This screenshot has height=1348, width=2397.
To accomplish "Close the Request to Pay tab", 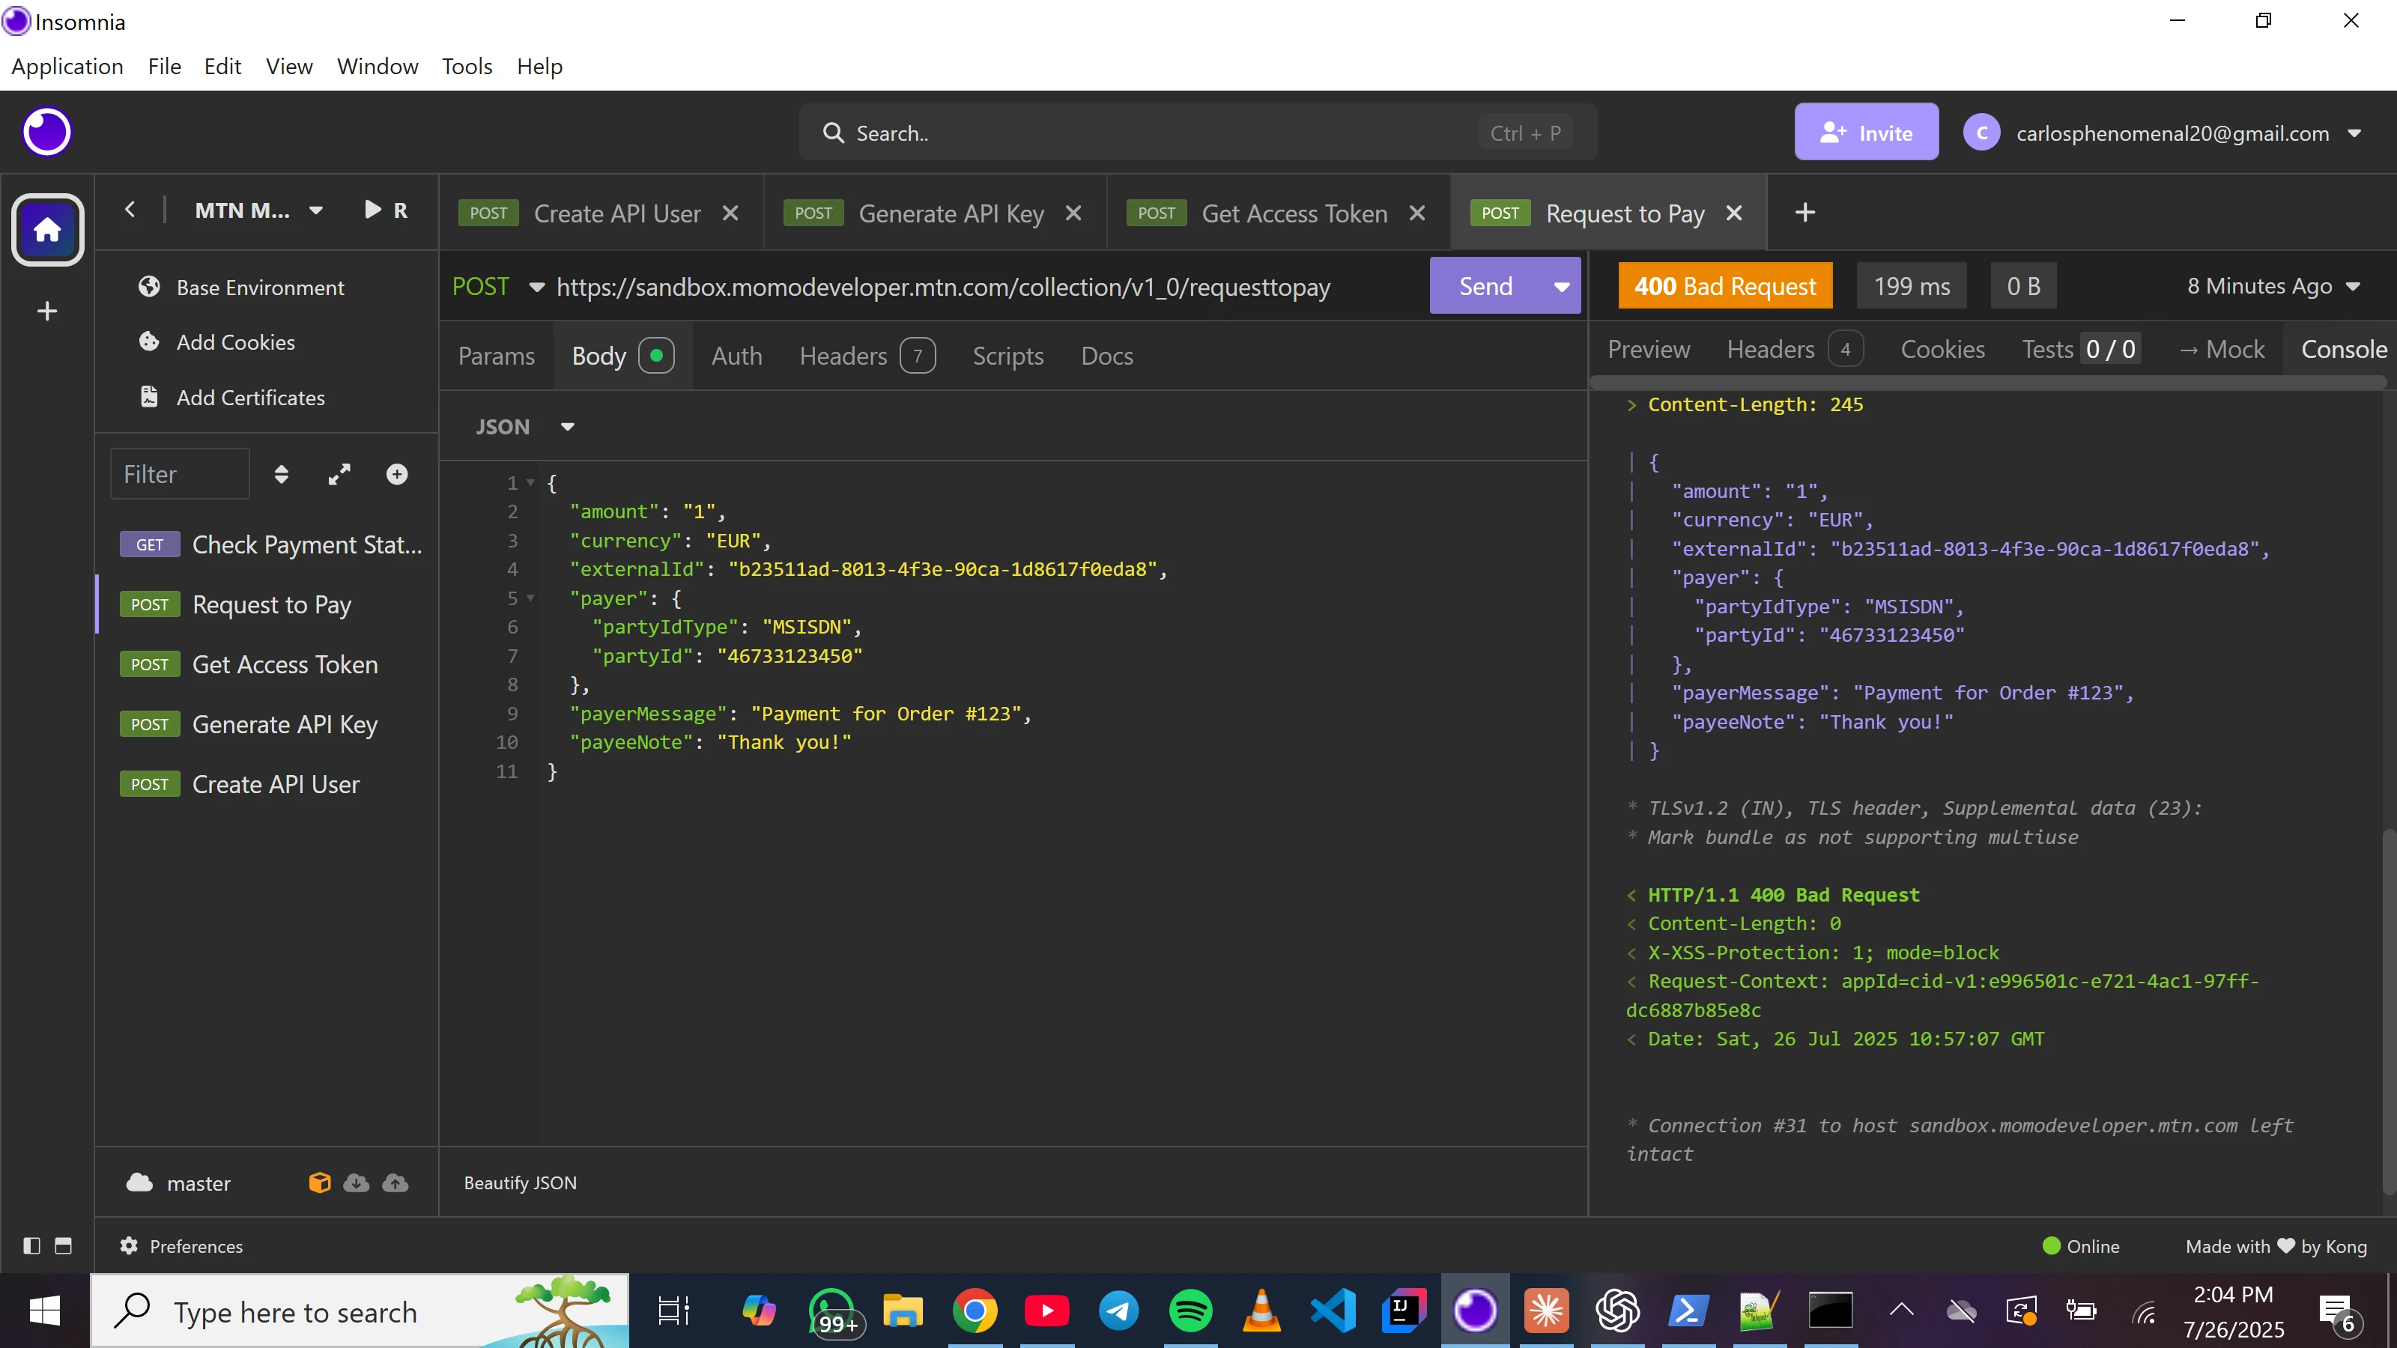I will [x=1735, y=213].
